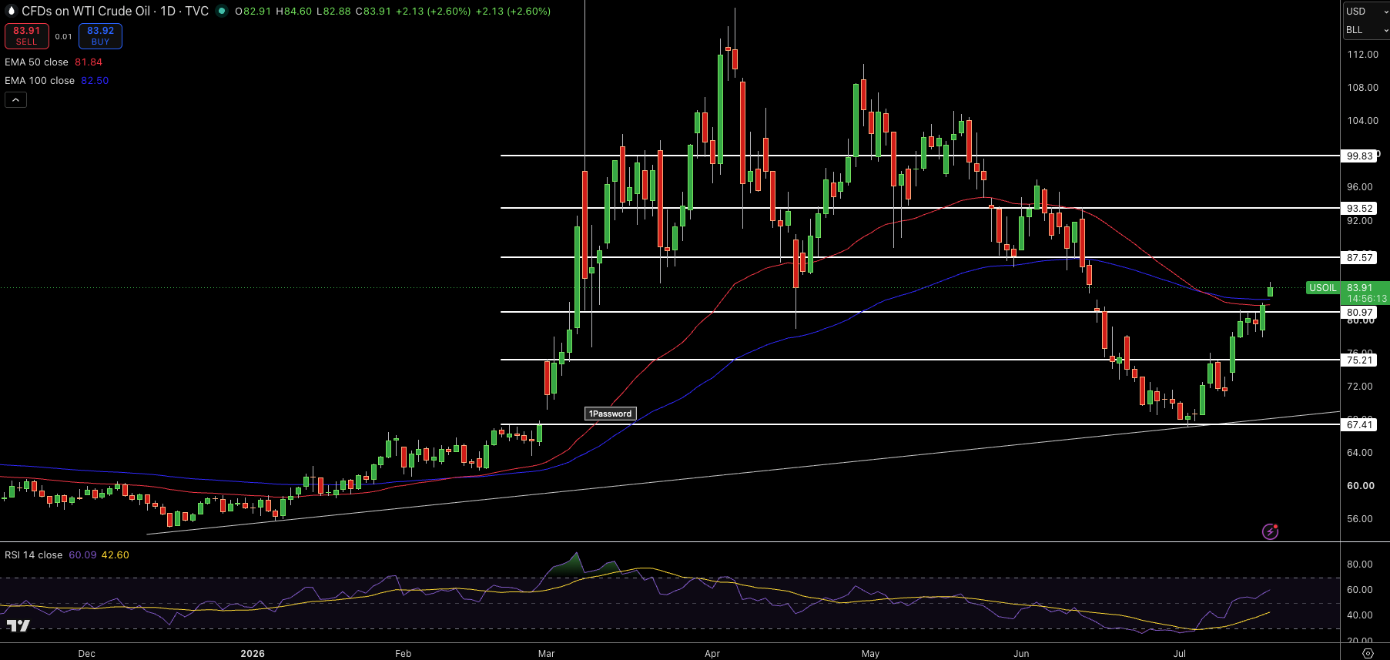Open the purple lightning events icon
The height and width of the screenshot is (660, 1390).
[1270, 531]
